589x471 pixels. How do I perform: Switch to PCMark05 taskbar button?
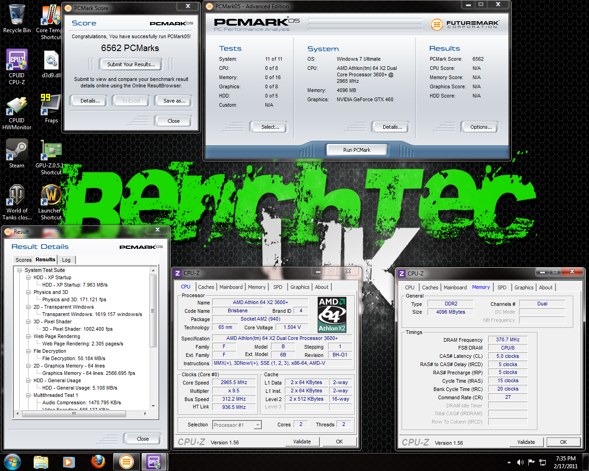[x=126, y=462]
